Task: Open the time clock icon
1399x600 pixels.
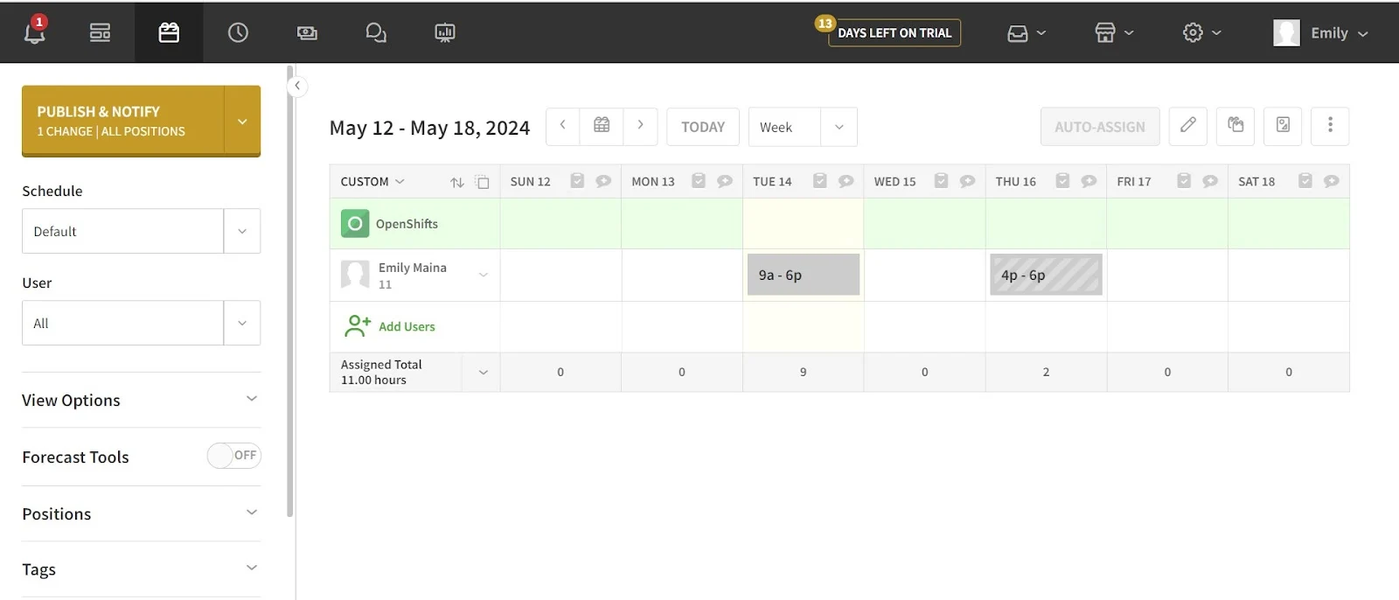Action: 238,32
